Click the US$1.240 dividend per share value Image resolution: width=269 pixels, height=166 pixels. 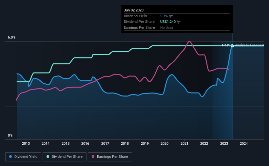[x=168, y=22]
